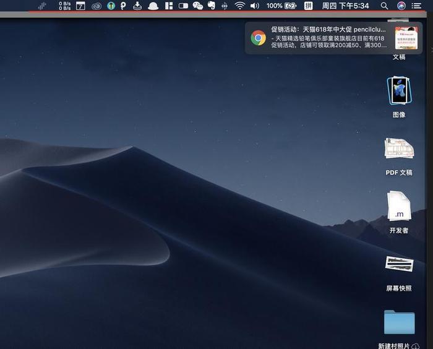Open the window layout grid menu bar icon
The image size is (433, 349).
pos(169,6)
